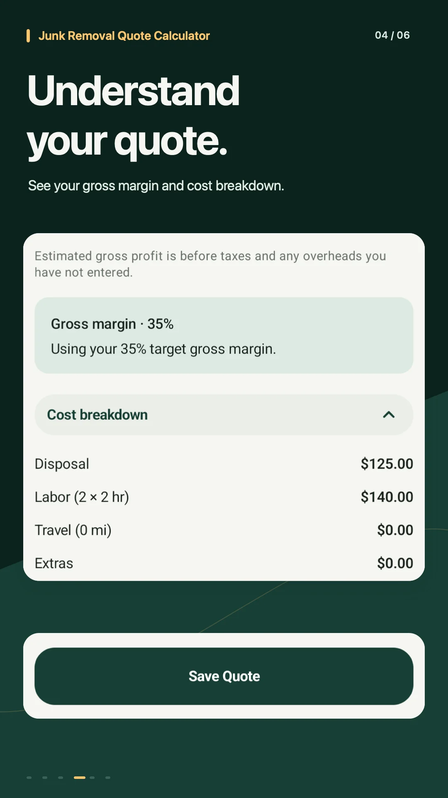The width and height of the screenshot is (448, 798).
Task: Select the Gross margin 35% card
Action: coord(224,335)
